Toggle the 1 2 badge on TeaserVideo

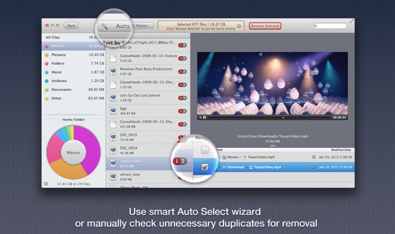click(x=180, y=161)
